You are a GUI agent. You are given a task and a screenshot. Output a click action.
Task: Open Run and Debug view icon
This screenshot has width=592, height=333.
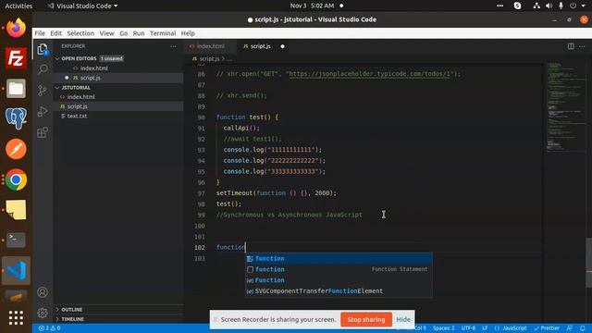click(x=43, y=111)
